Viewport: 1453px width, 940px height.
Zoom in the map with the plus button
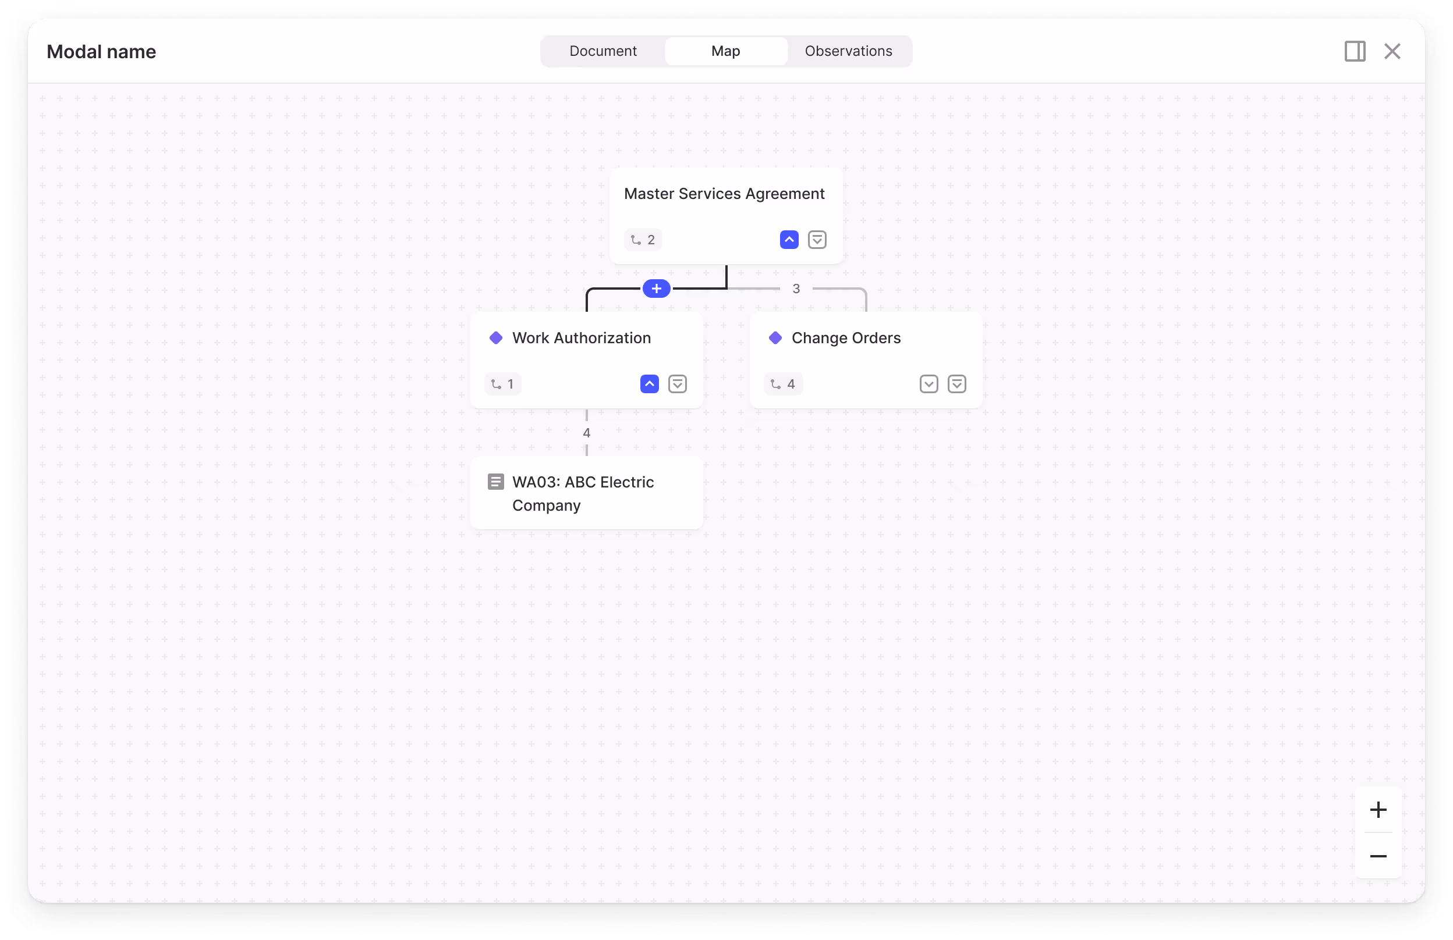[x=1378, y=810]
